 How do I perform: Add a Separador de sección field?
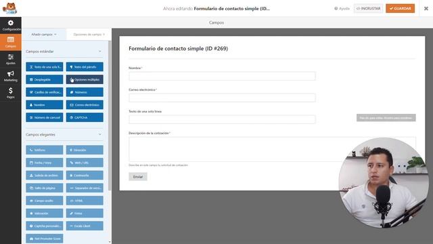click(85, 188)
